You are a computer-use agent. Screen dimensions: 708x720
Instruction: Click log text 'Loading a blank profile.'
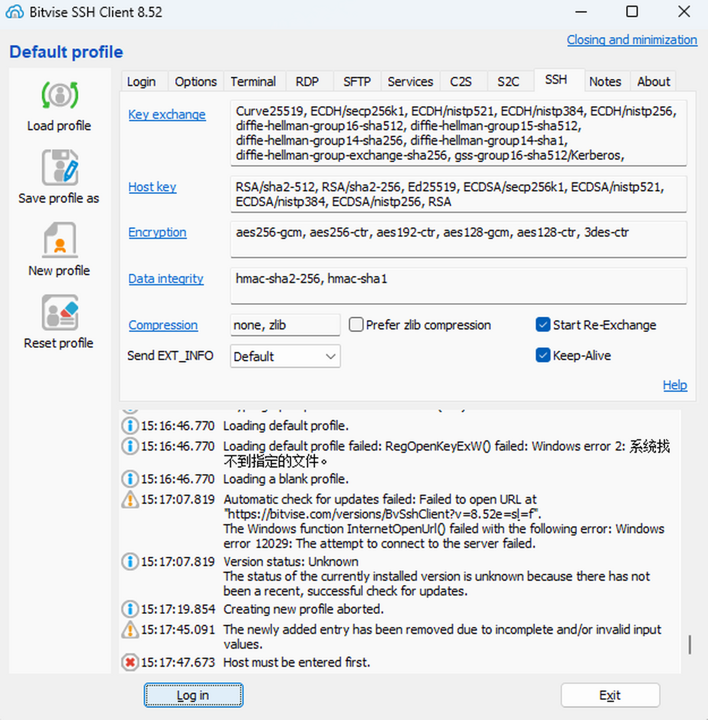click(286, 479)
